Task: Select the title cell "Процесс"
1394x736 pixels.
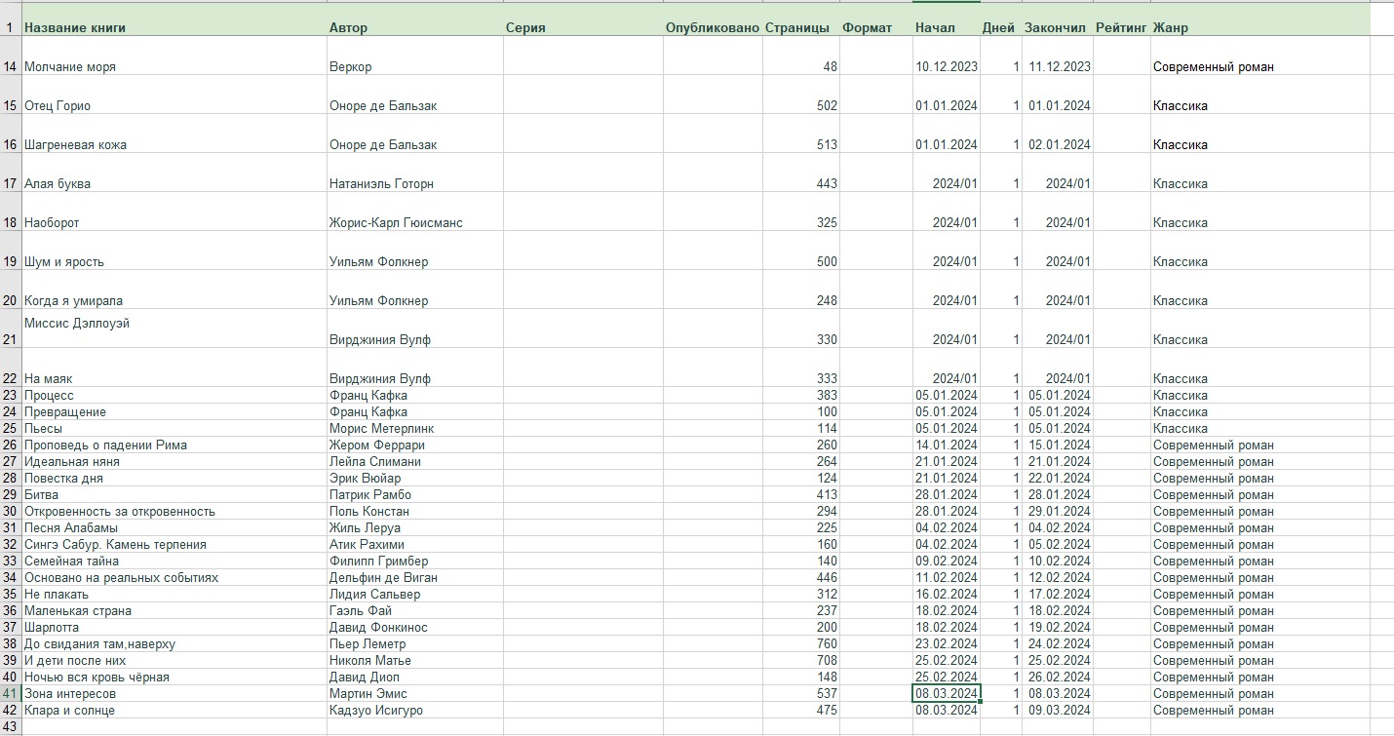Action: coord(174,396)
